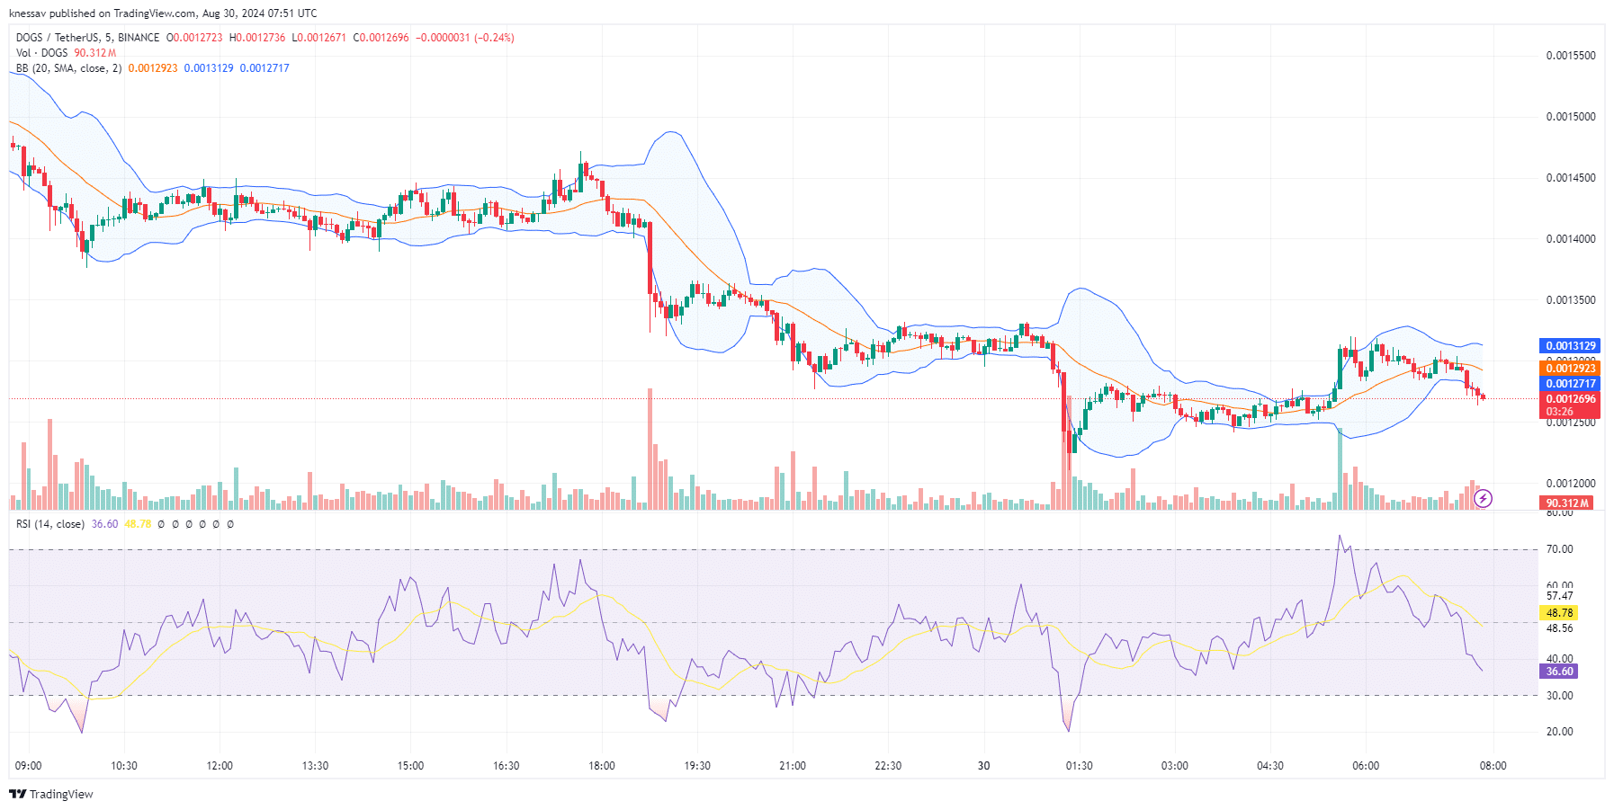Click the 08:00 time axis label

(x=1493, y=766)
